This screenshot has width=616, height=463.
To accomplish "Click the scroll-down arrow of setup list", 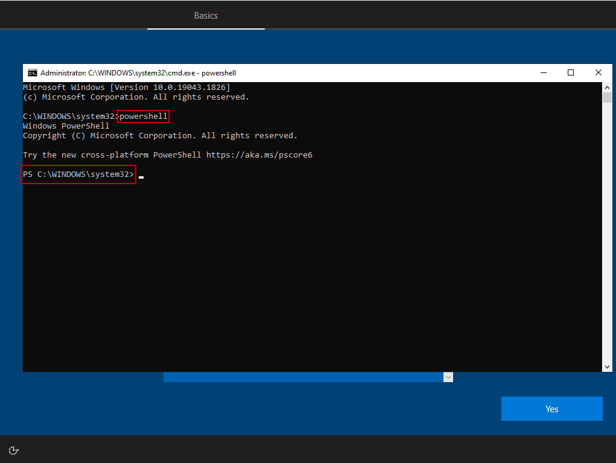I will click(448, 377).
